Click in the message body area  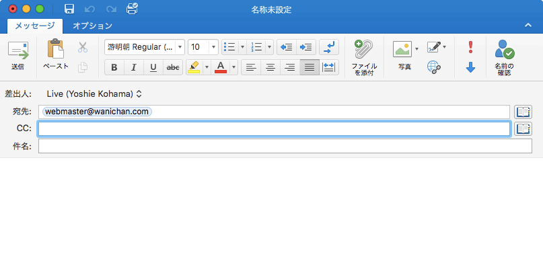pos(272,213)
